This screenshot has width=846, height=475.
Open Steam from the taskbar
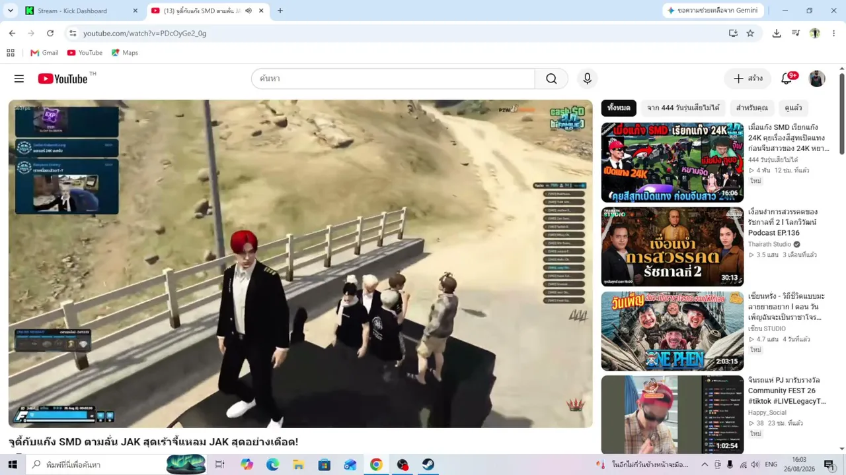[x=428, y=464]
